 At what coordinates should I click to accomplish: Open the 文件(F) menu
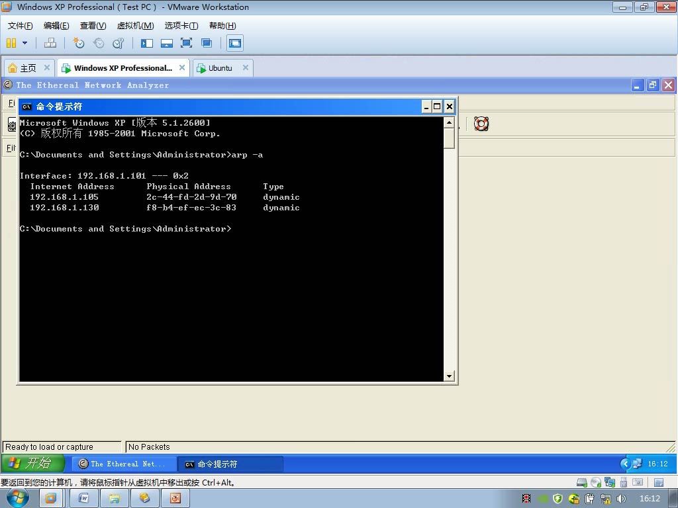click(x=20, y=26)
